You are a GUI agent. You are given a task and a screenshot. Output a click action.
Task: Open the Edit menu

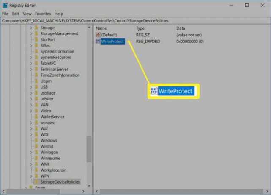pos(16,14)
